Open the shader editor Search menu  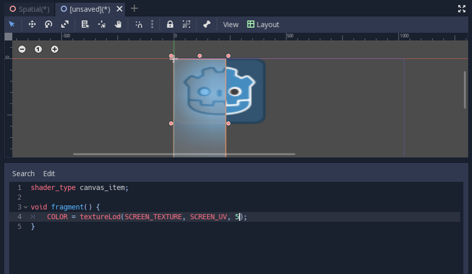coord(24,174)
